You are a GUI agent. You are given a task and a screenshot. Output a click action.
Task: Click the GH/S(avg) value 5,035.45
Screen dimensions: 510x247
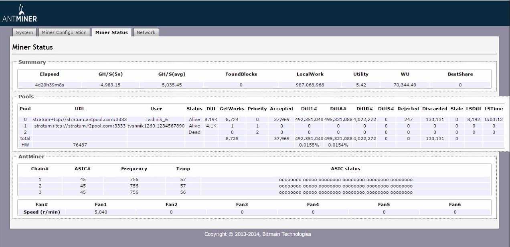tap(172, 85)
